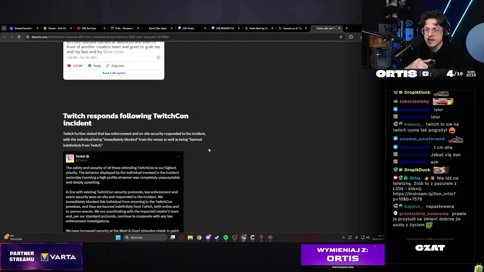Bookmark this page with the star icon
The height and width of the screenshot is (272, 484).
[341, 37]
